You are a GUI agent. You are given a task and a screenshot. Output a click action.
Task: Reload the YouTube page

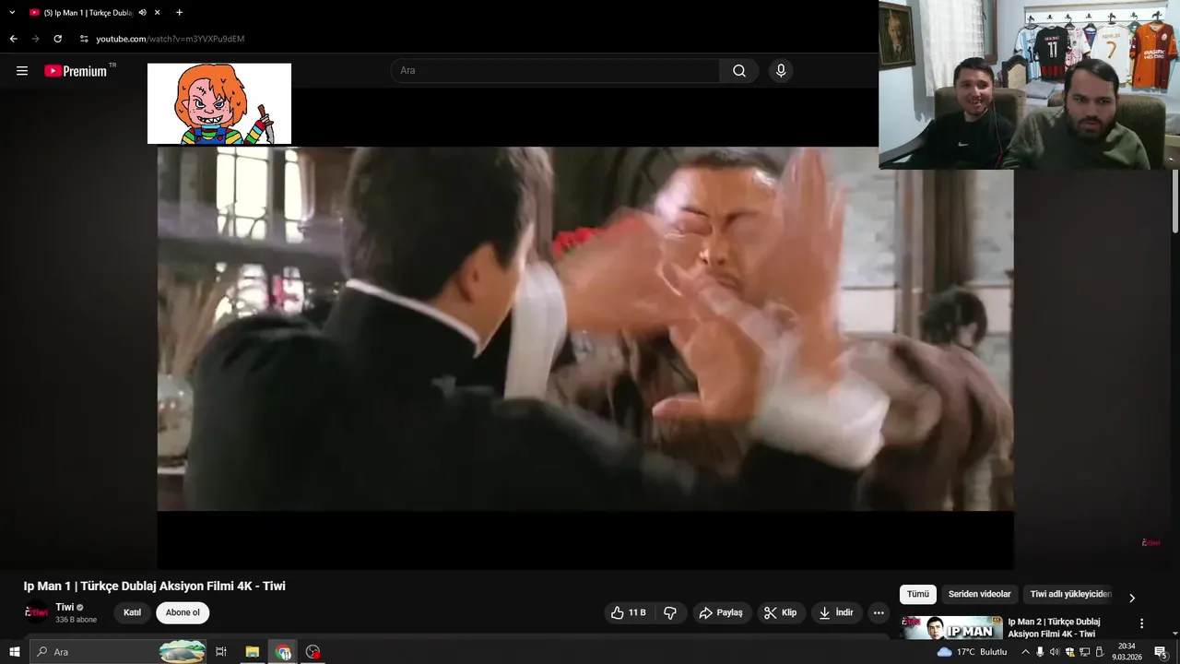(x=57, y=39)
